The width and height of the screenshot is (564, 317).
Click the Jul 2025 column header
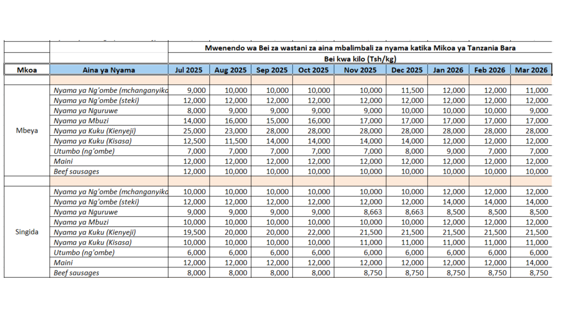(x=188, y=70)
